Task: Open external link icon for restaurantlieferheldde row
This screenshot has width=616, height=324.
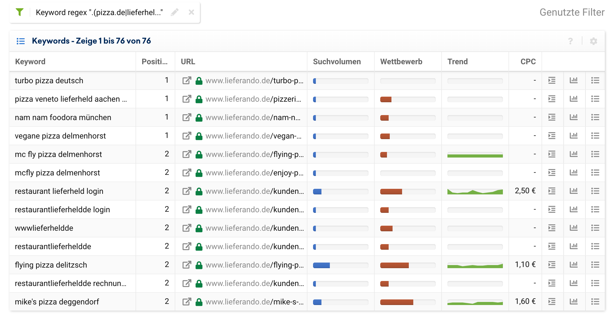Action: click(187, 246)
